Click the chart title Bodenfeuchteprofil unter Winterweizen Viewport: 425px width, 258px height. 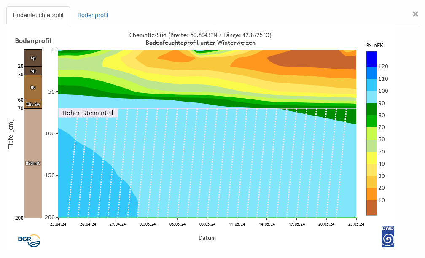[200, 43]
